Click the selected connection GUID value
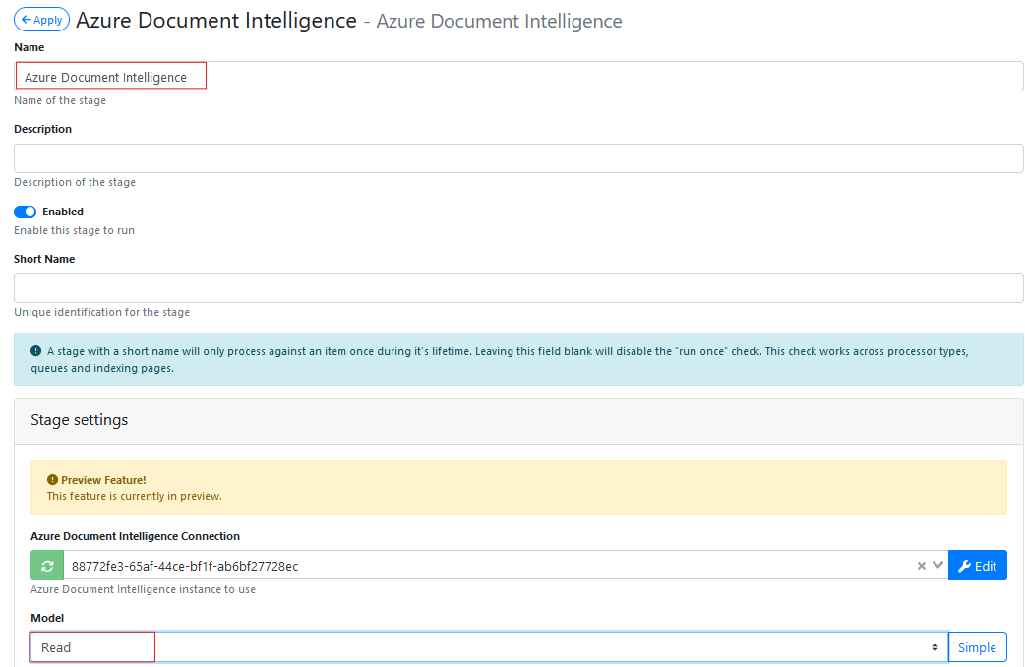Screen dimensions: 1025x667 185,566
